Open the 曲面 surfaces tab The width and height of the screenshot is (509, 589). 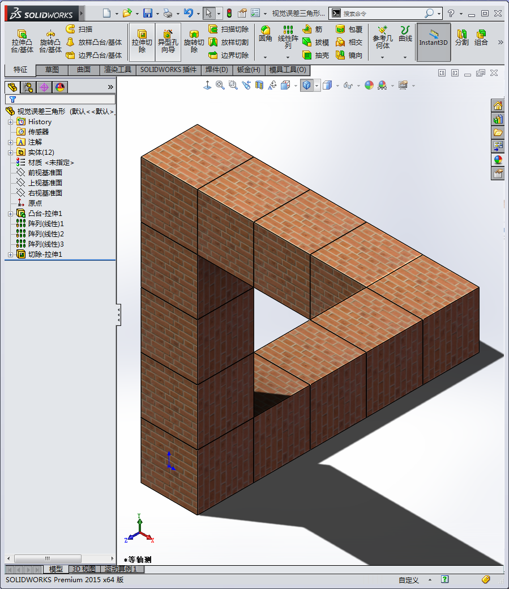tap(84, 70)
